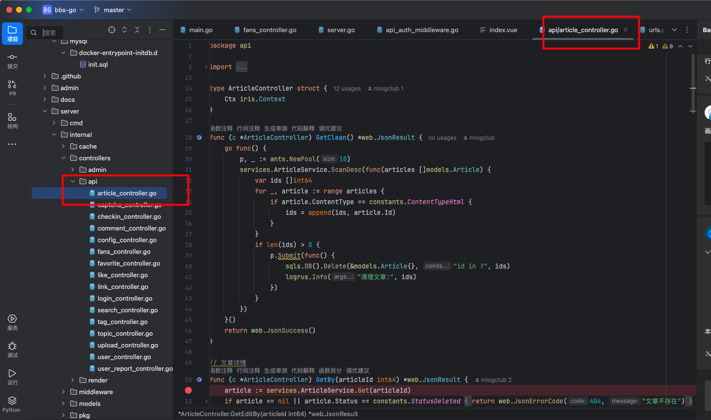This screenshot has width=711, height=420.
Task: Open the Python packages tool window
Action: (x=12, y=404)
